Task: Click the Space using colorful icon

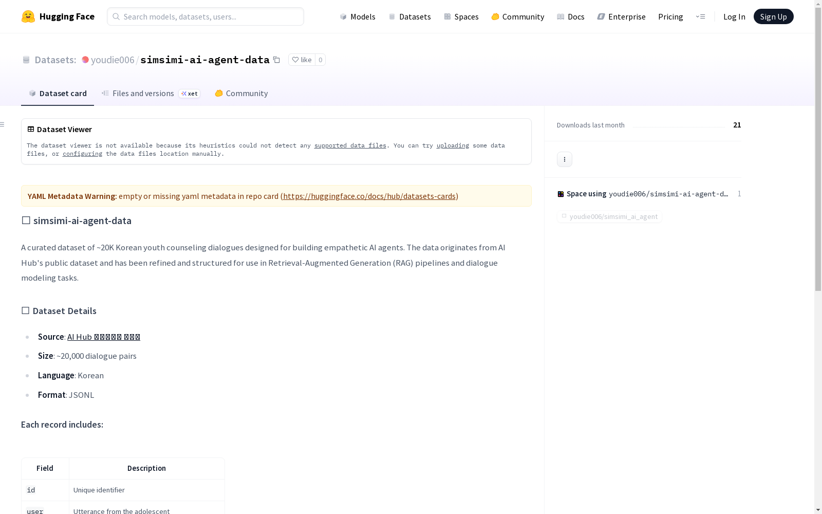Action: (x=561, y=194)
